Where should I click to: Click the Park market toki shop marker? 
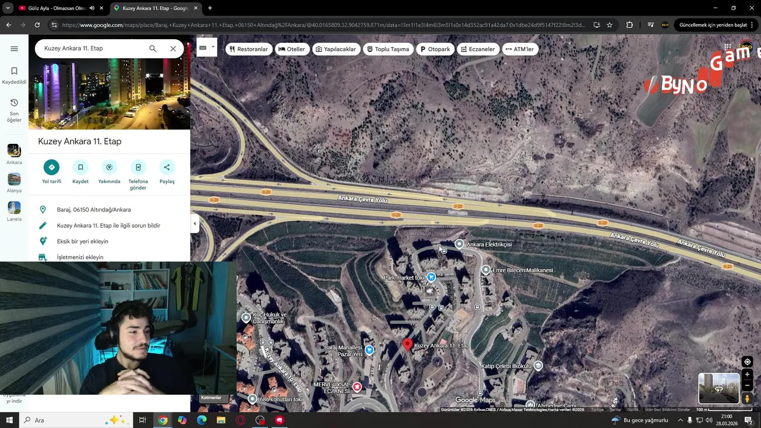431,277
